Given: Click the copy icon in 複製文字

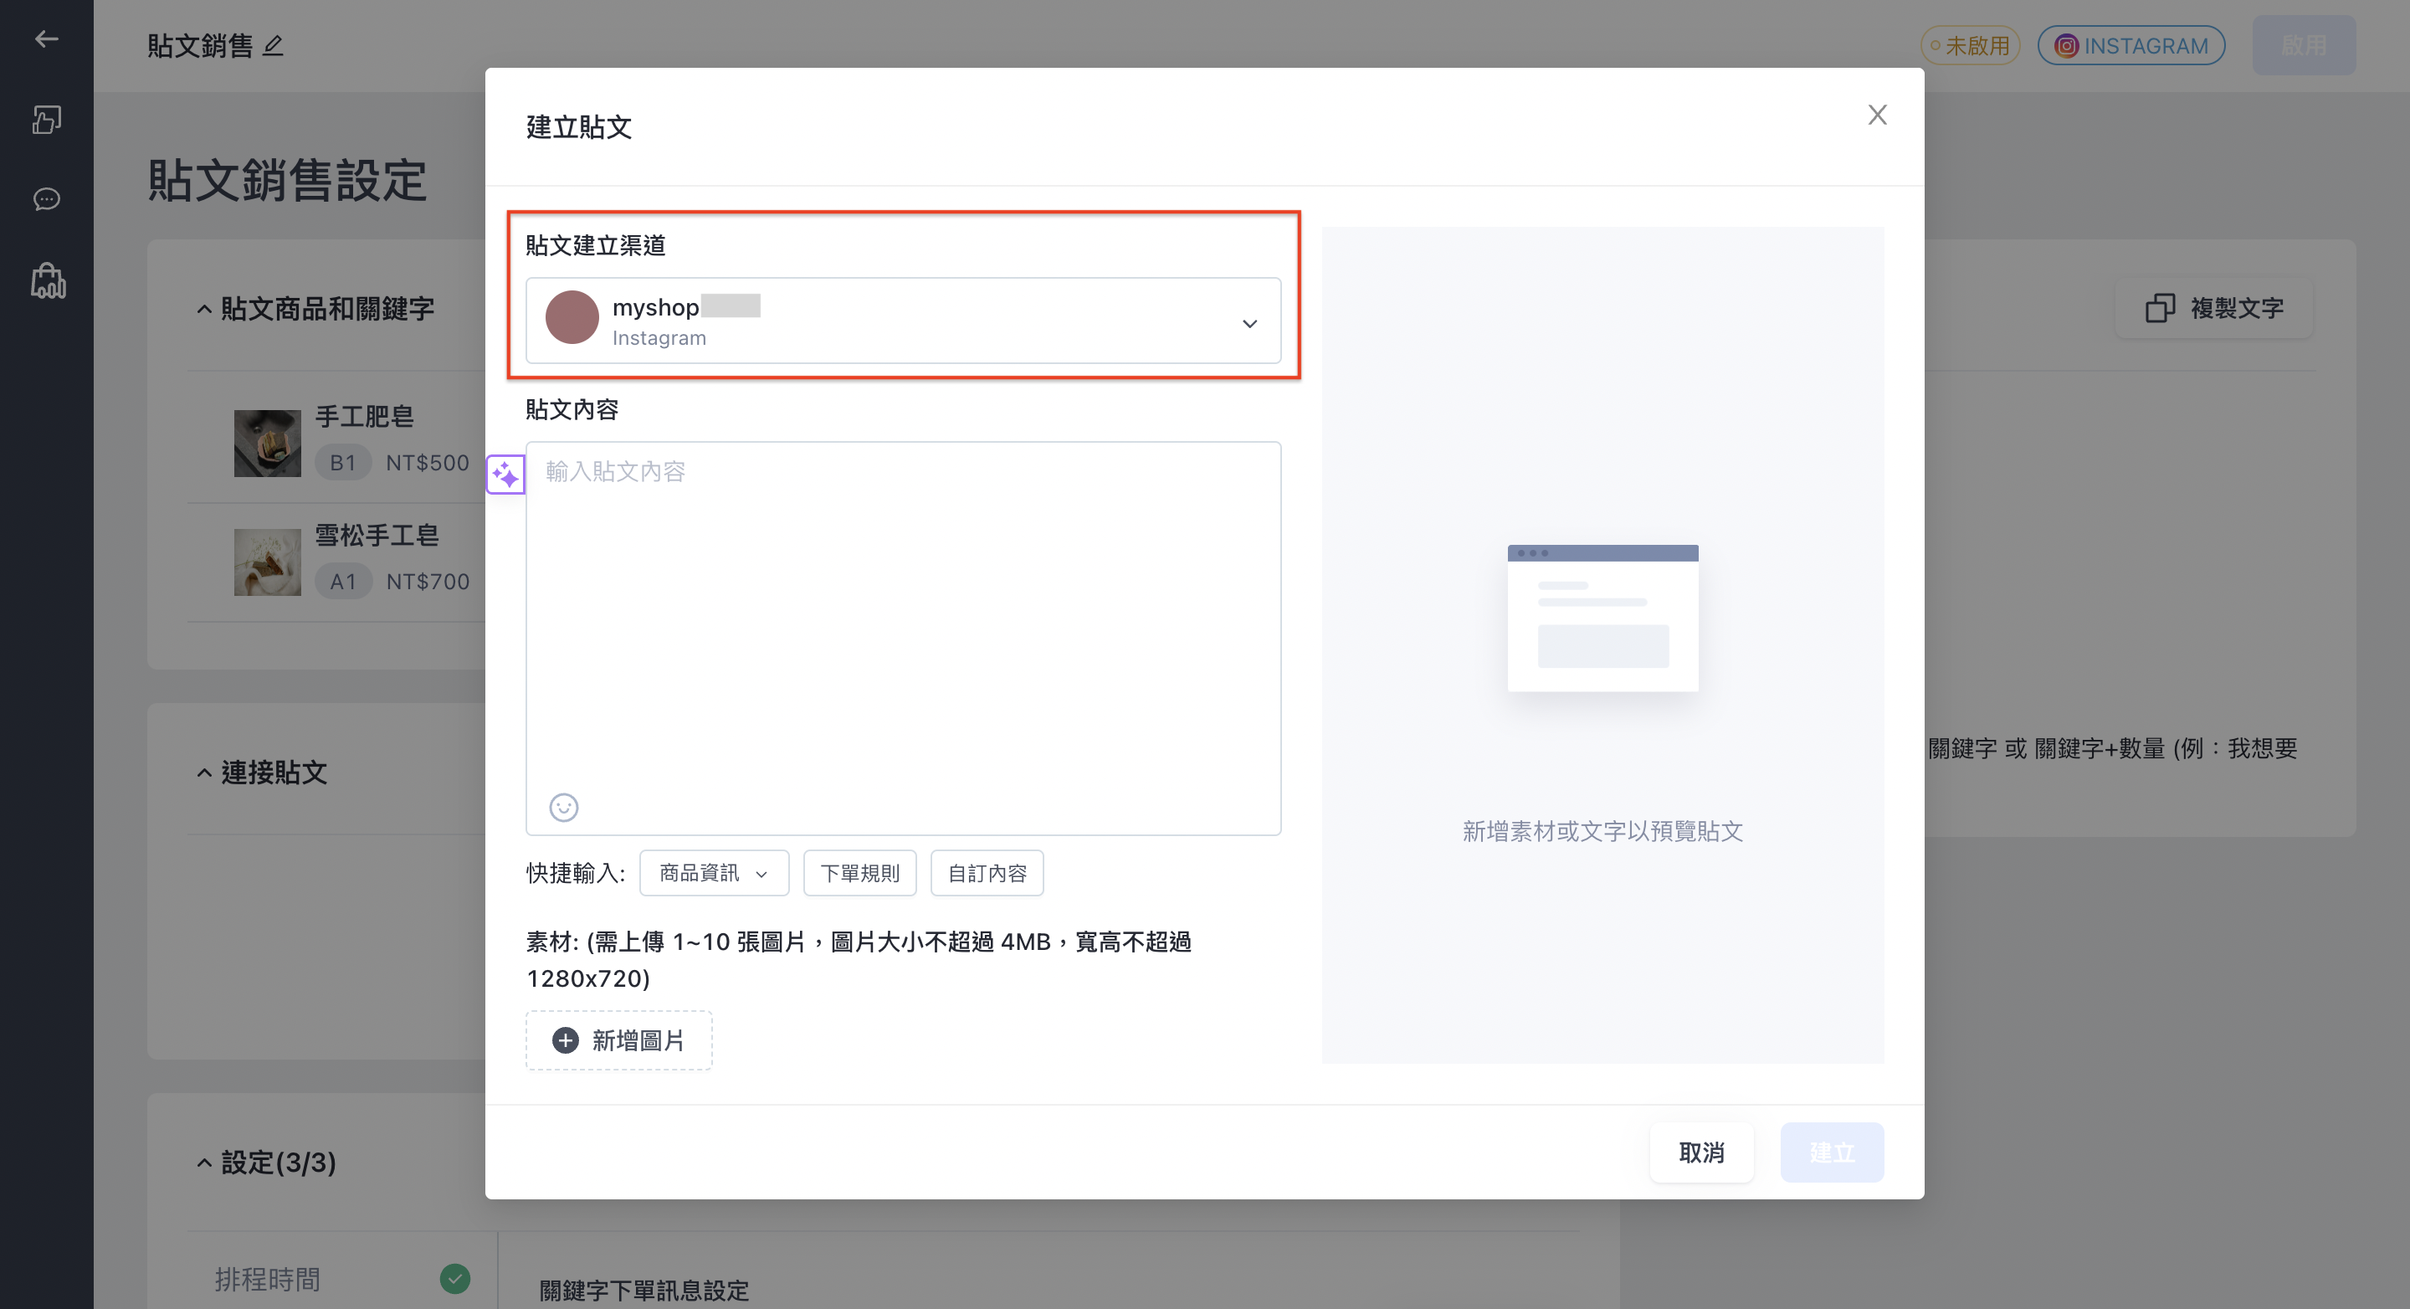Looking at the screenshot, I should [x=2160, y=308].
